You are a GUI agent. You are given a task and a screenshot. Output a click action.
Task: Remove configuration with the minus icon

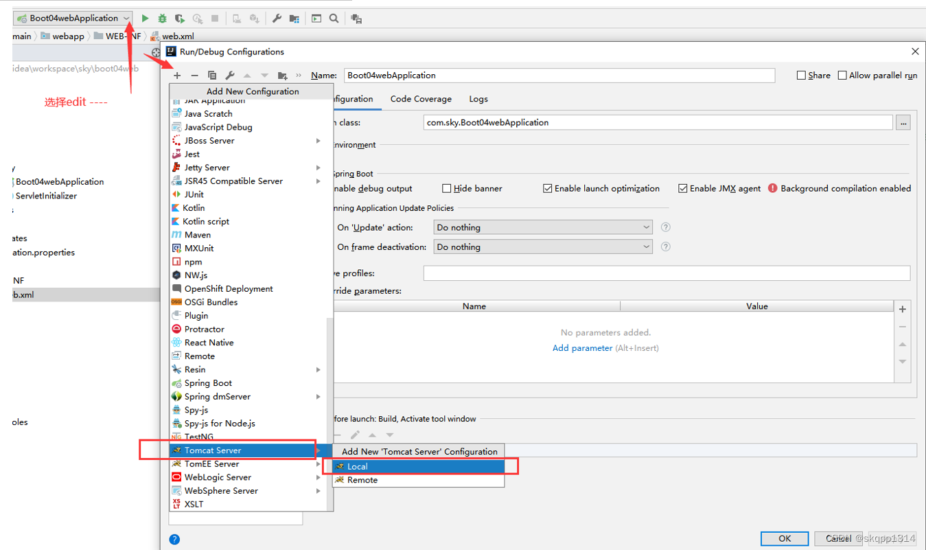(194, 76)
